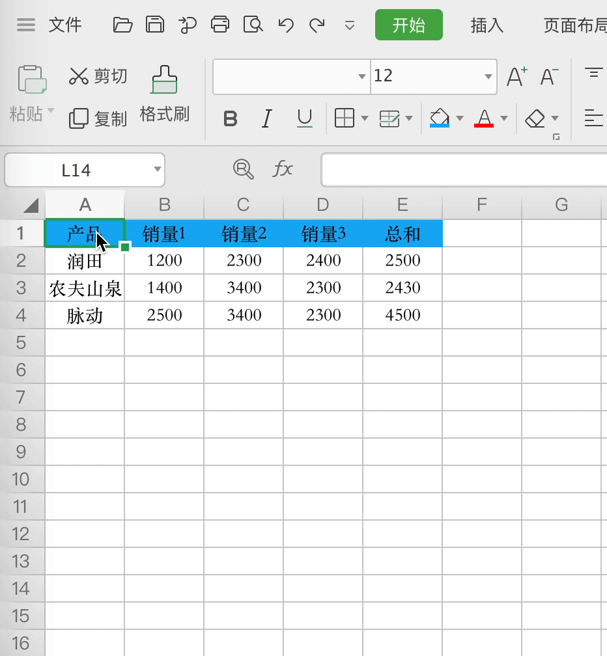Click the 粘贴 paste icon

32,79
